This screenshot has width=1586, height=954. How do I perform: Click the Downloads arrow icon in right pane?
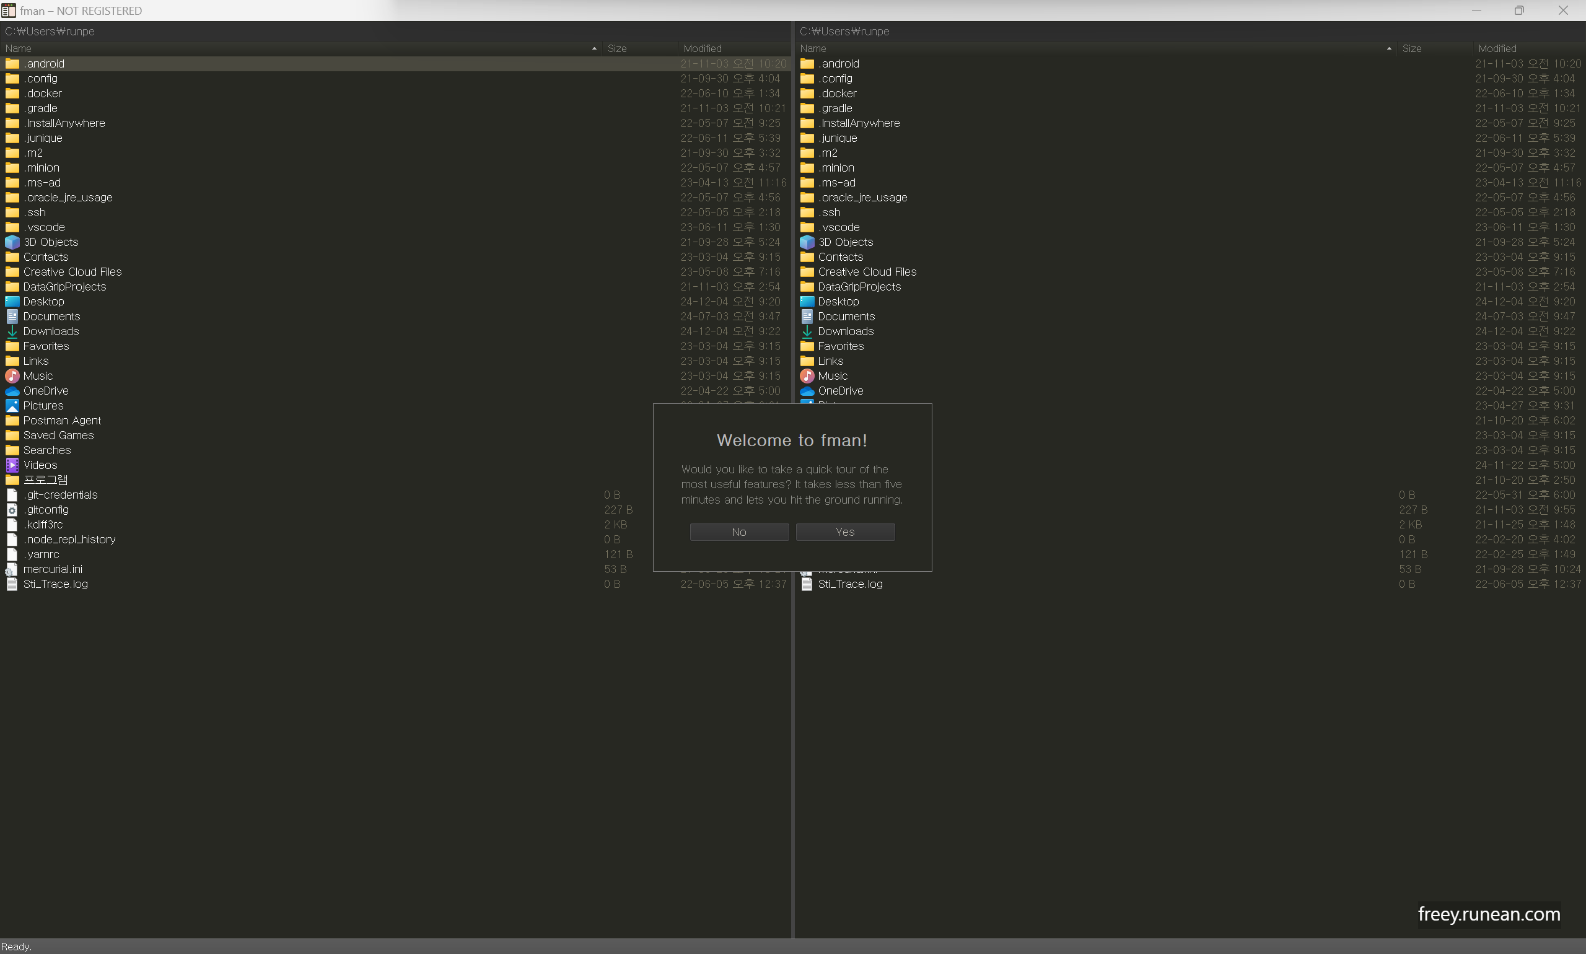807,331
